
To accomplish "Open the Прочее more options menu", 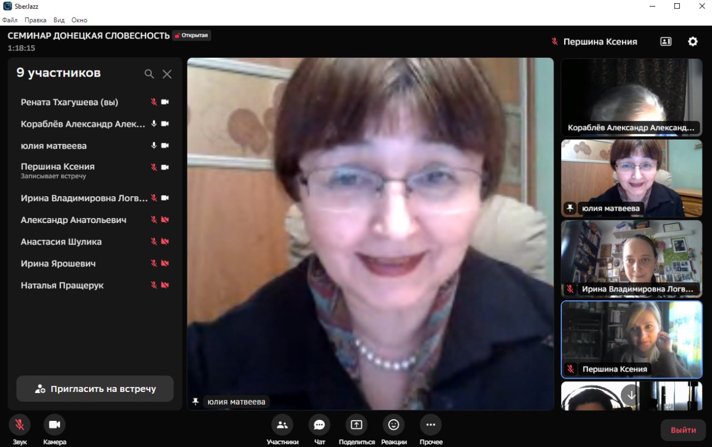I will click(431, 425).
